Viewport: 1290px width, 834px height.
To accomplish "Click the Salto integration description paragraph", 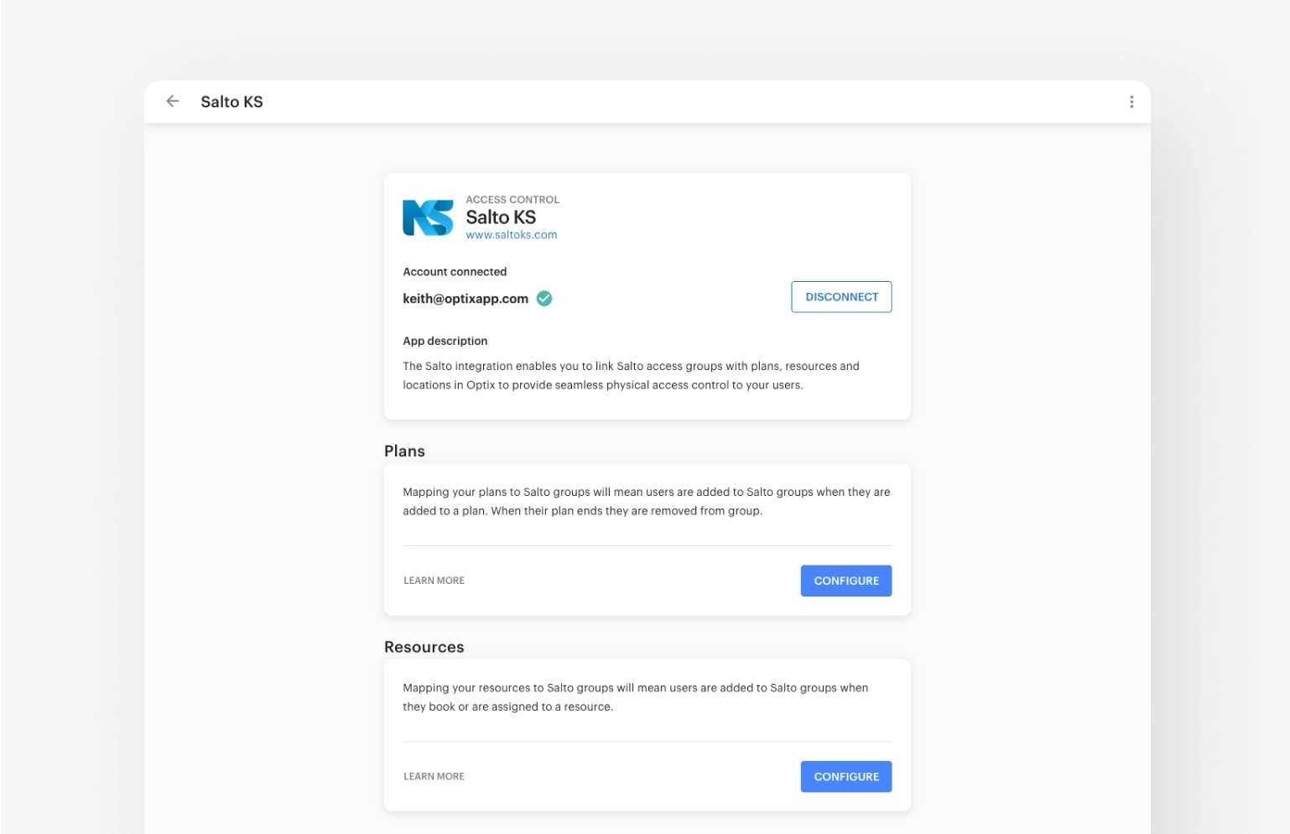I will click(x=631, y=376).
